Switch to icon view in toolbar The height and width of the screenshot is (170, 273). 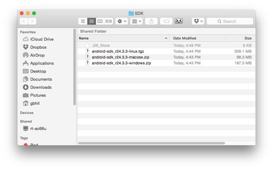[x=83, y=21]
